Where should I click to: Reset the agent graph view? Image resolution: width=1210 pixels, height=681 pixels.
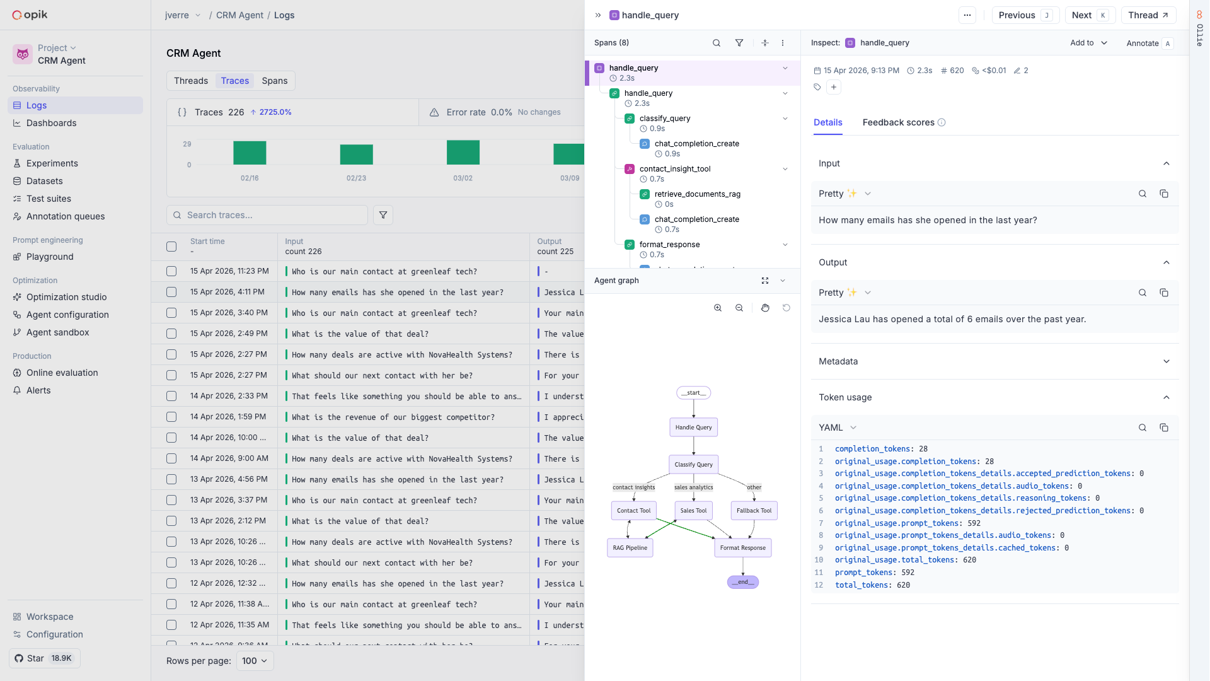(x=786, y=308)
